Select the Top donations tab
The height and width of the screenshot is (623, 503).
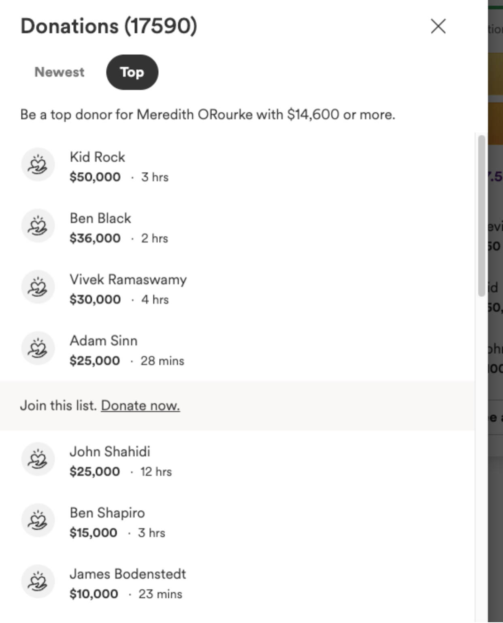[x=132, y=72]
